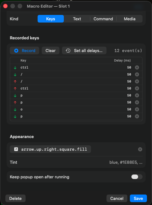Switch macro kind to Media

coord(130,19)
